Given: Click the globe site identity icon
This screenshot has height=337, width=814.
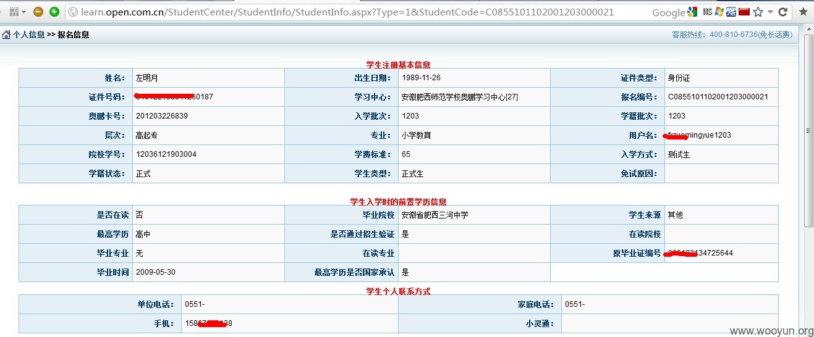Looking at the screenshot, I should pos(73,12).
